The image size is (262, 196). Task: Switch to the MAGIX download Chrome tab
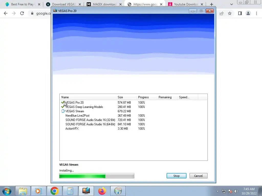coord(104,4)
